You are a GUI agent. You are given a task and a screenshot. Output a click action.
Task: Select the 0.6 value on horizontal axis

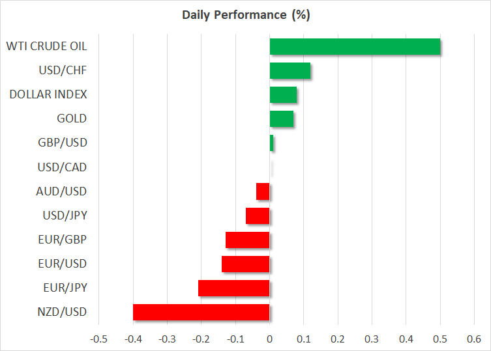click(473, 339)
